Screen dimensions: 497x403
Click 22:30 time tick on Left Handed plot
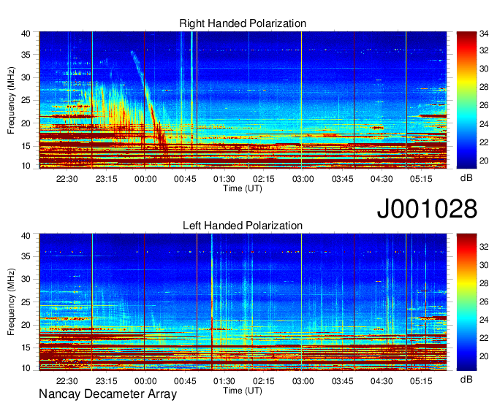67,381
